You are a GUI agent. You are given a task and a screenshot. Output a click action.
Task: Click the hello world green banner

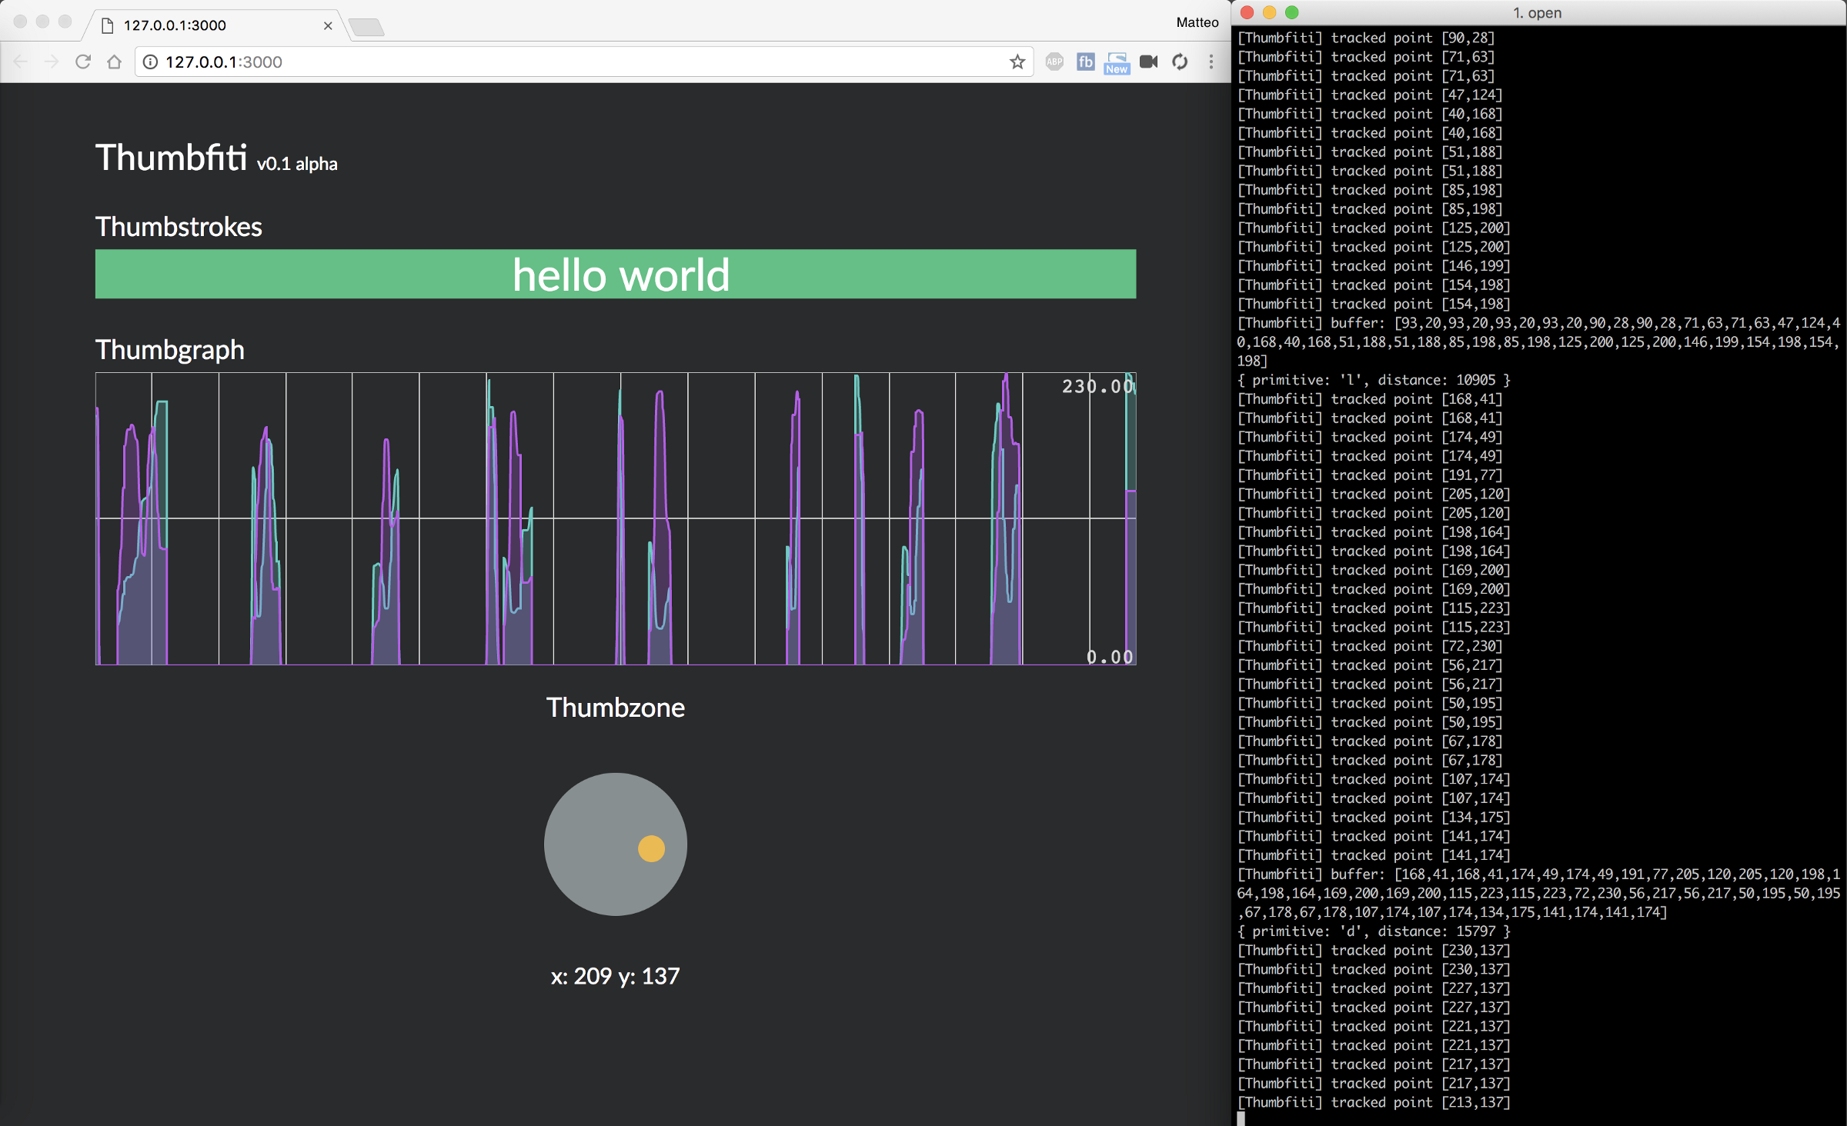[x=616, y=274]
